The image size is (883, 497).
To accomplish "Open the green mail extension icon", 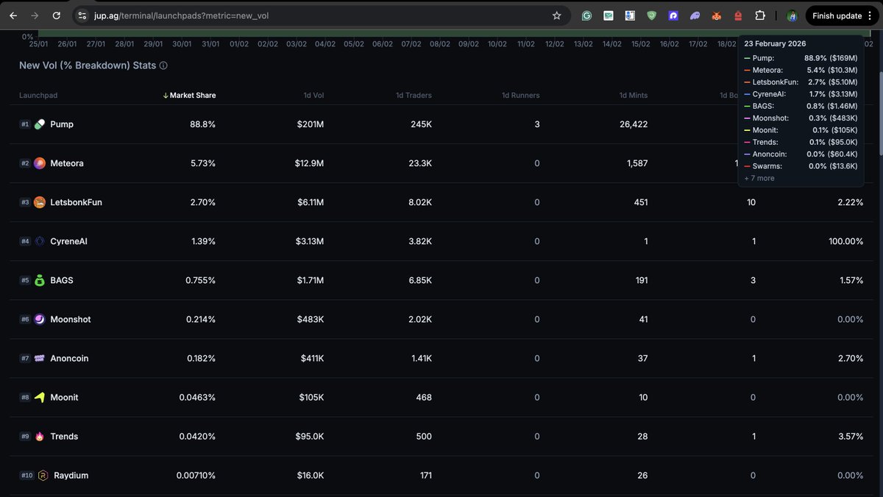I will (x=609, y=15).
